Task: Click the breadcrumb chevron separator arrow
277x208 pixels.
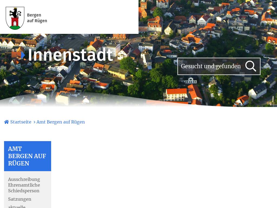Action: 34,122
